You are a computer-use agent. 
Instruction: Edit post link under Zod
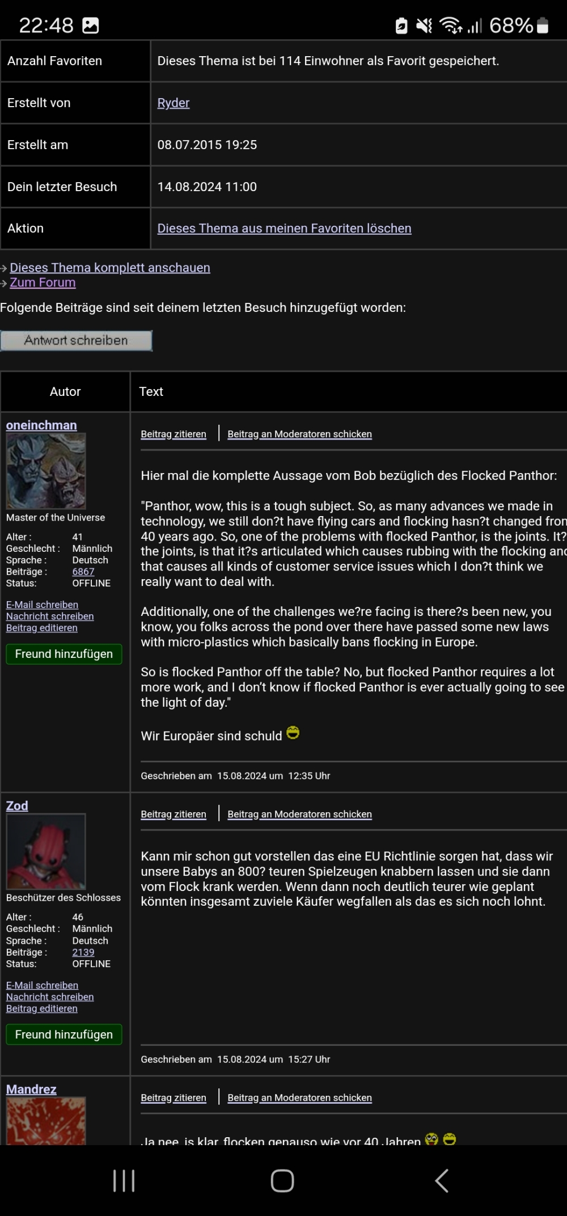(41, 1008)
